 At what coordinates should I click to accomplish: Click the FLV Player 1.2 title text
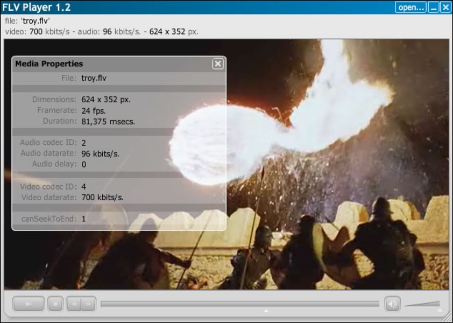(x=36, y=8)
